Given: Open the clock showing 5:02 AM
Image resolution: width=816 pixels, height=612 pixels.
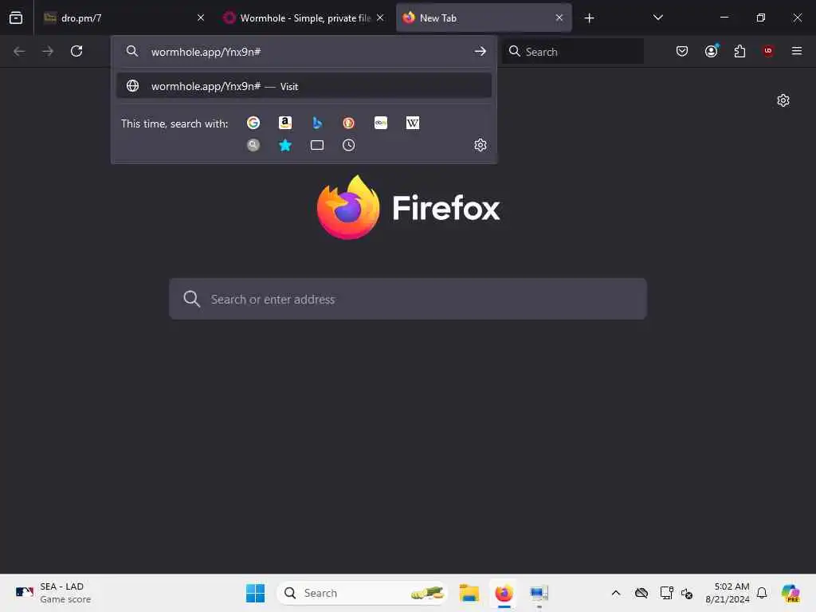Looking at the screenshot, I should [x=728, y=593].
